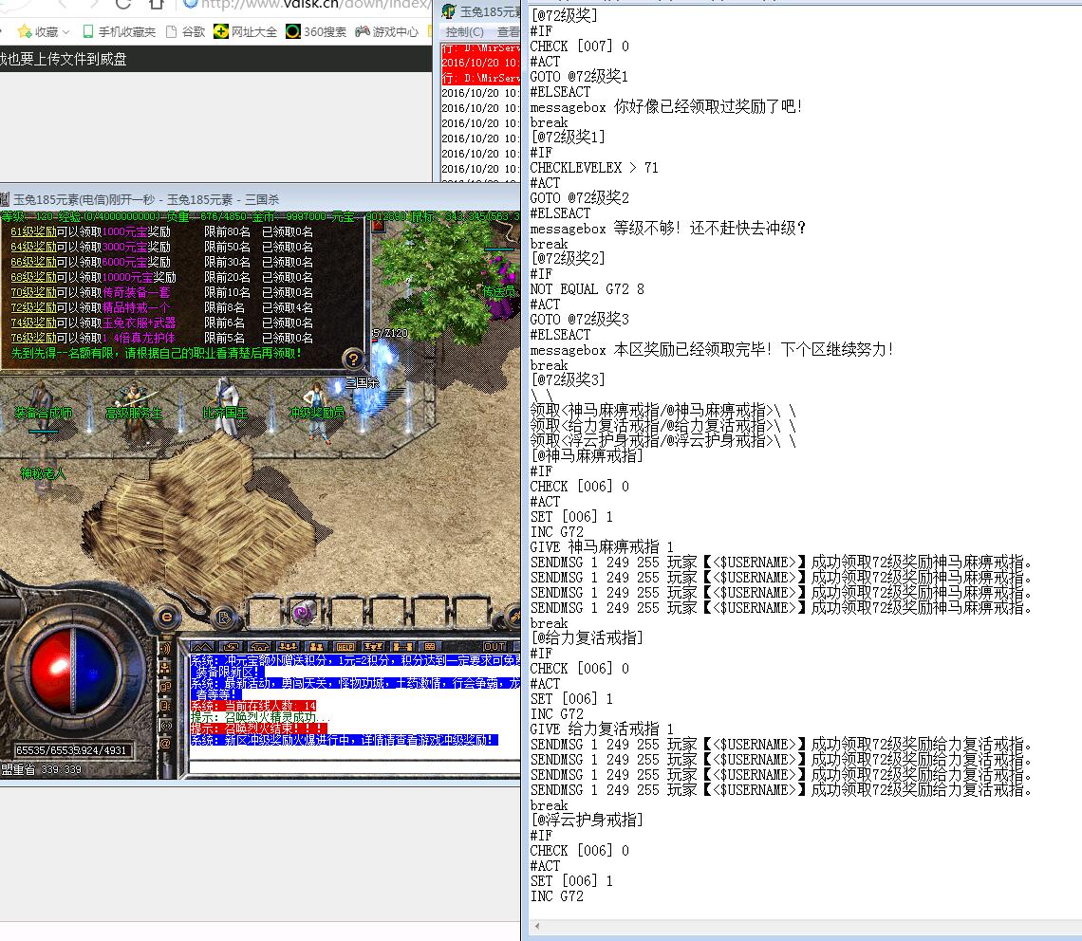Viewport: 1082px width, 941px height.
Task: Click the three-figures group icon in chat toolbar
Action: pyautogui.click(x=288, y=646)
